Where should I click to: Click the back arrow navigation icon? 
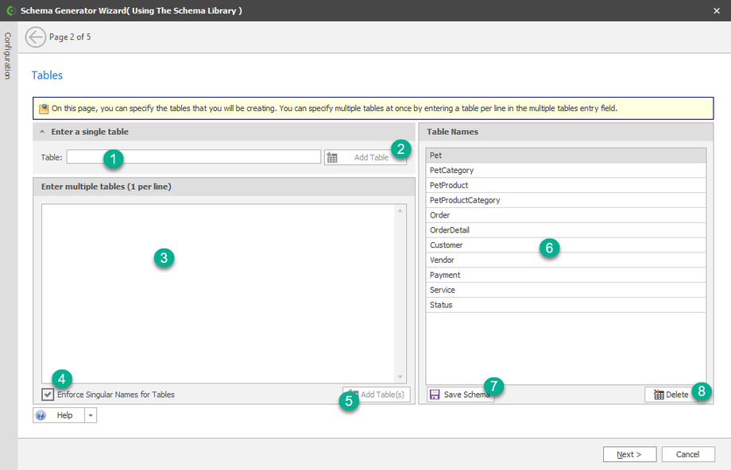tap(36, 37)
